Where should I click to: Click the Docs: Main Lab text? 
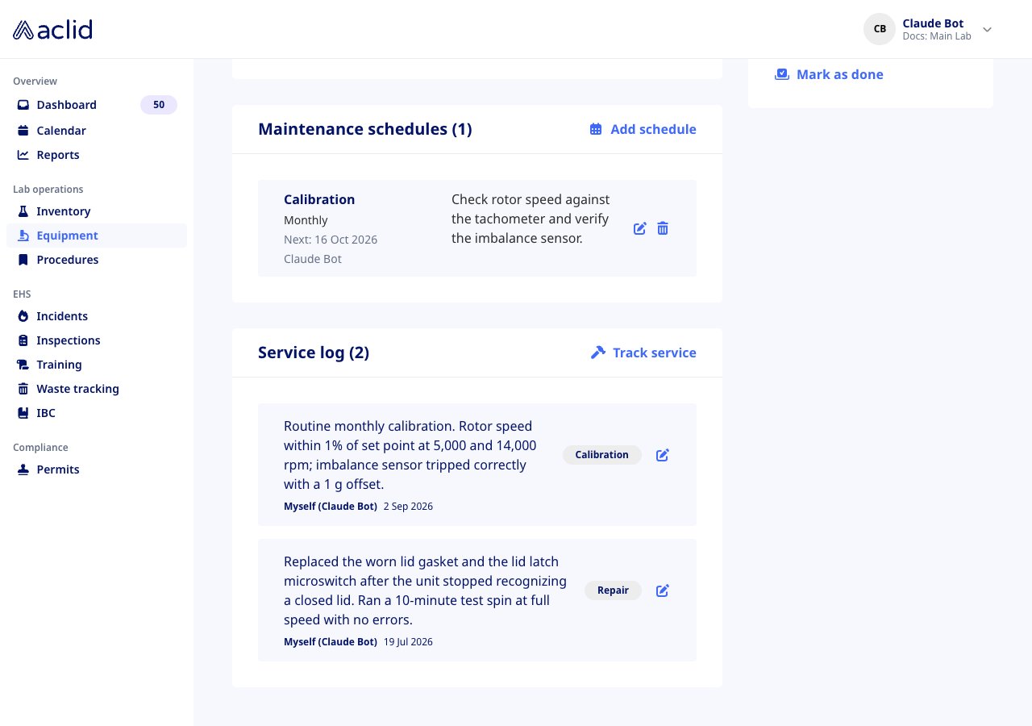937,36
